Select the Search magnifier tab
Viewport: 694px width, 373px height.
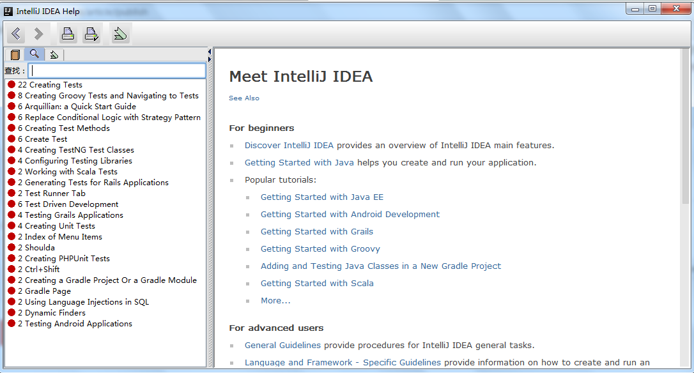pos(35,54)
